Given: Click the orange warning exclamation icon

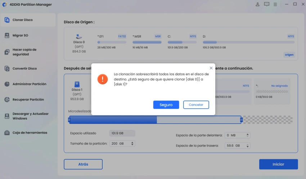Looking at the screenshot, I should 103,79.
